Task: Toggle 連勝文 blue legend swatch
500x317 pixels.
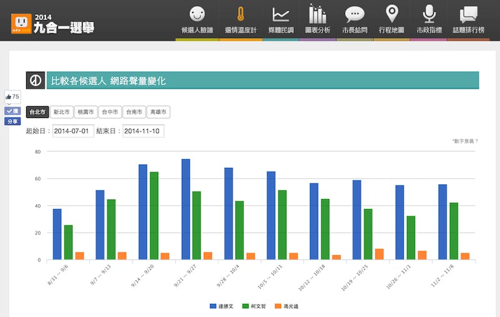Action: pos(212,306)
